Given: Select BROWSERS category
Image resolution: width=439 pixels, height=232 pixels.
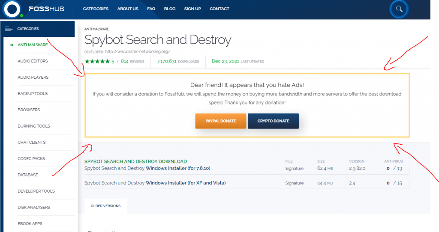Looking at the screenshot, I should point(29,110).
